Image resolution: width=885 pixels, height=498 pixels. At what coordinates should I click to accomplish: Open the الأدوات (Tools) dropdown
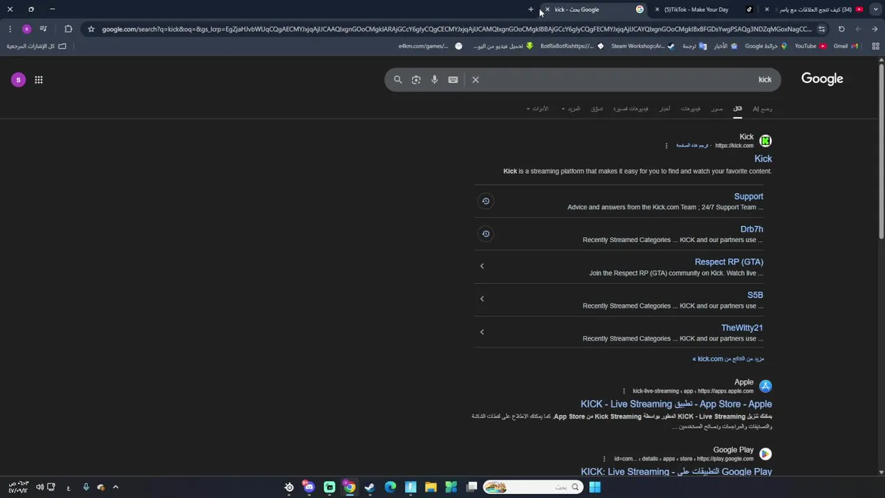pyautogui.click(x=537, y=109)
